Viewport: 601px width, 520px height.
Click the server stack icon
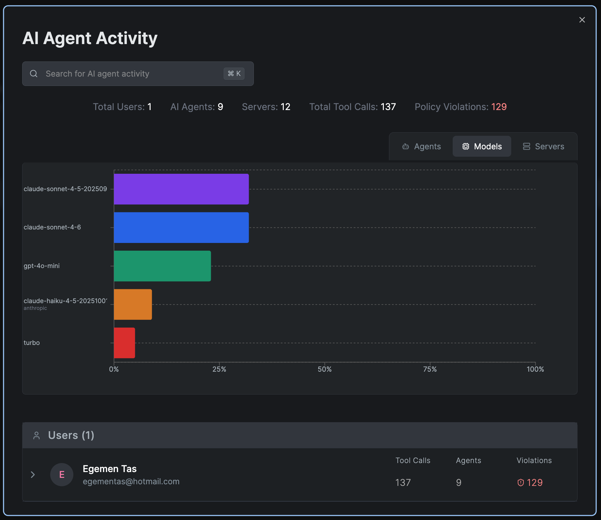[x=526, y=146]
